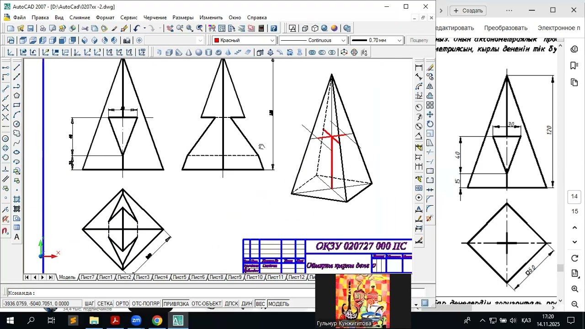Click the Cut scissors icon
Viewport: 585px width, 329px height.
pyautogui.click(x=85, y=28)
